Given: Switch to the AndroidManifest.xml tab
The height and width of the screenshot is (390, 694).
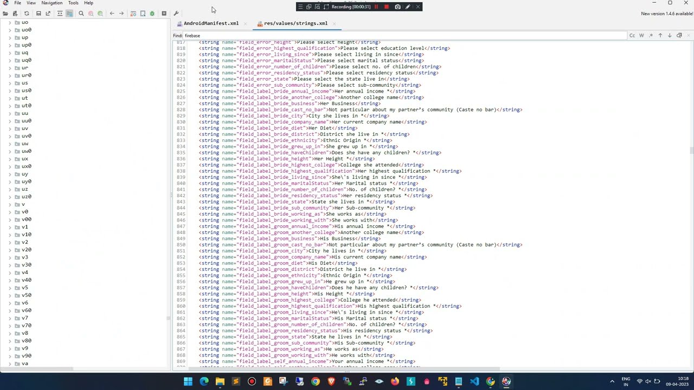Looking at the screenshot, I should point(211,23).
